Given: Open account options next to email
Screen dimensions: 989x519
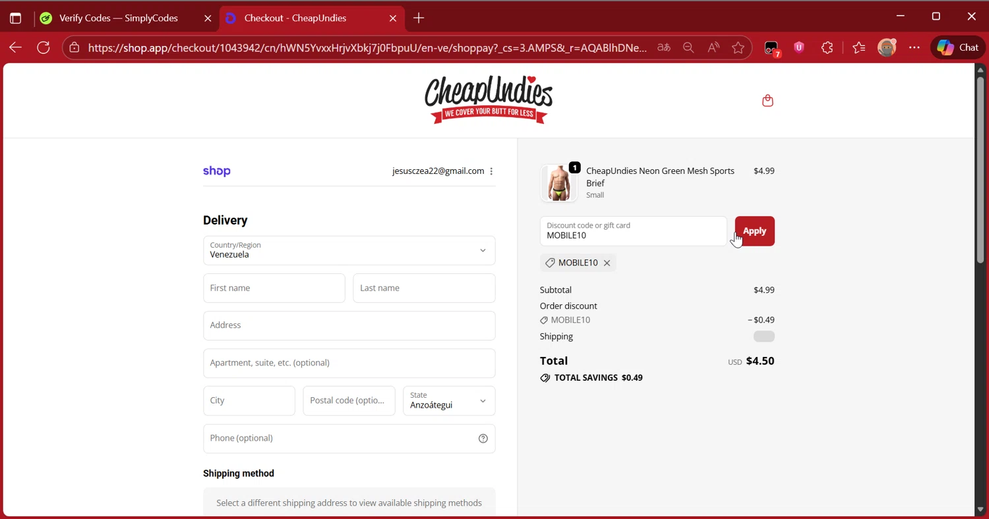Looking at the screenshot, I should coord(491,171).
